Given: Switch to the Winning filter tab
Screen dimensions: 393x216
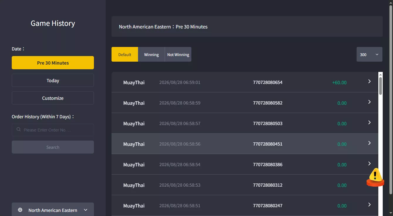Looking at the screenshot, I should pyautogui.click(x=151, y=54).
